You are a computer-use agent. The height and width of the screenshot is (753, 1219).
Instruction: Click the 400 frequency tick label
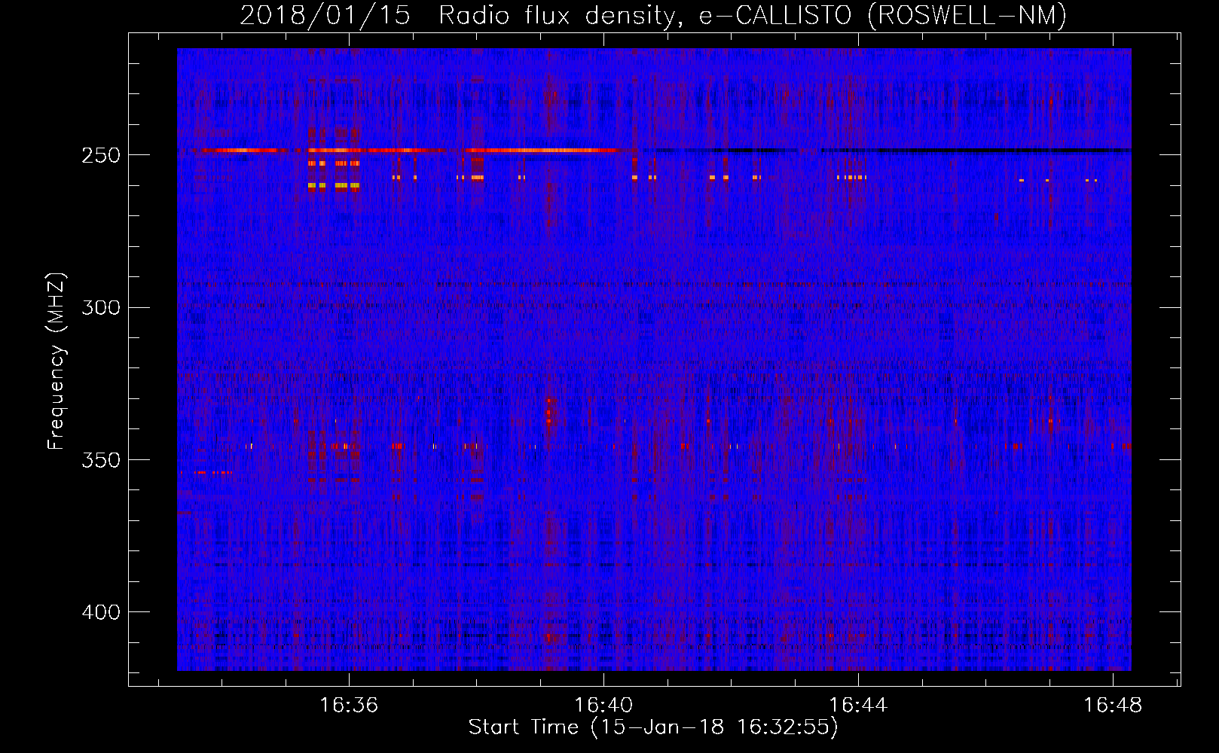coord(101,612)
